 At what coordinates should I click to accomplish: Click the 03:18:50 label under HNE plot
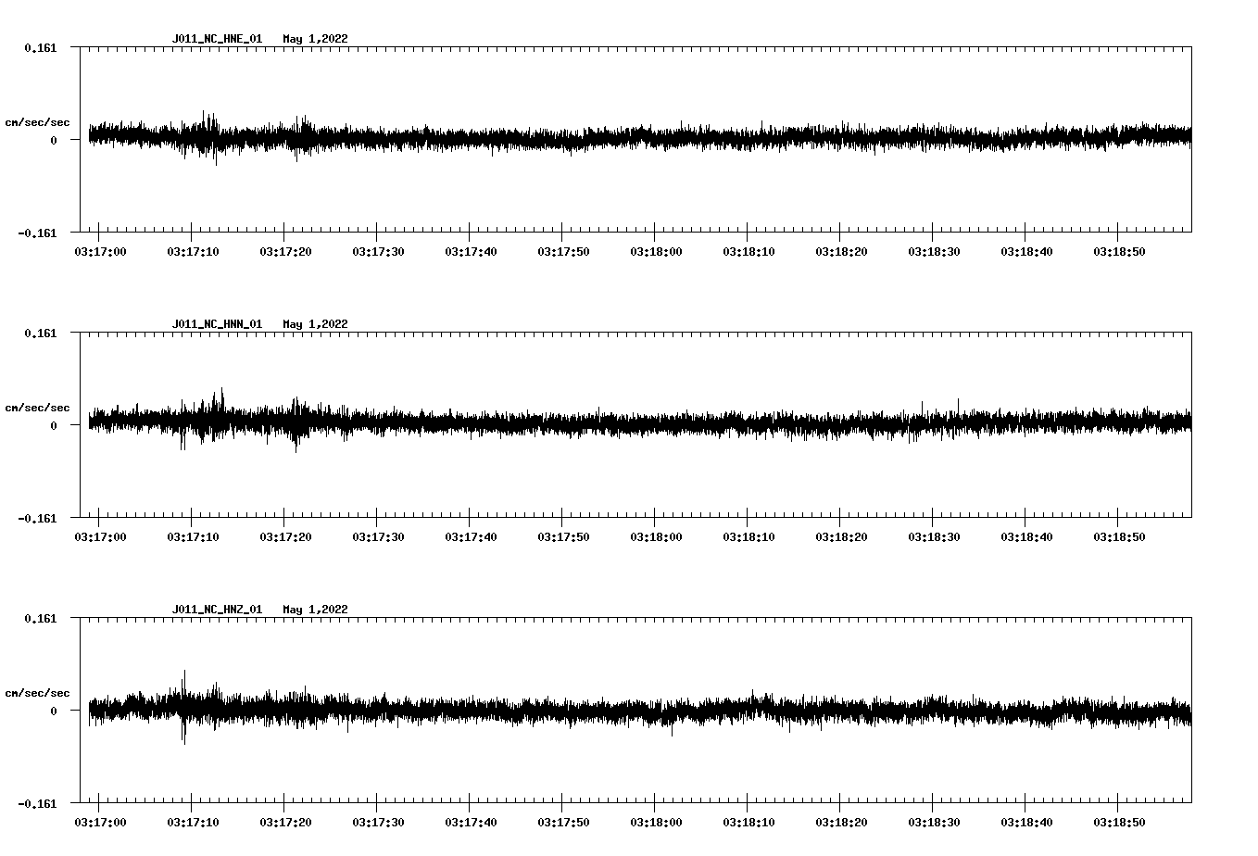1119,252
